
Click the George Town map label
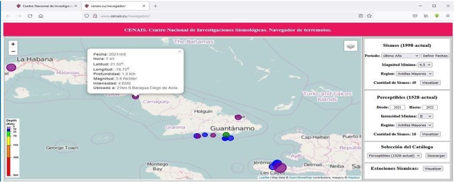click(x=62, y=148)
